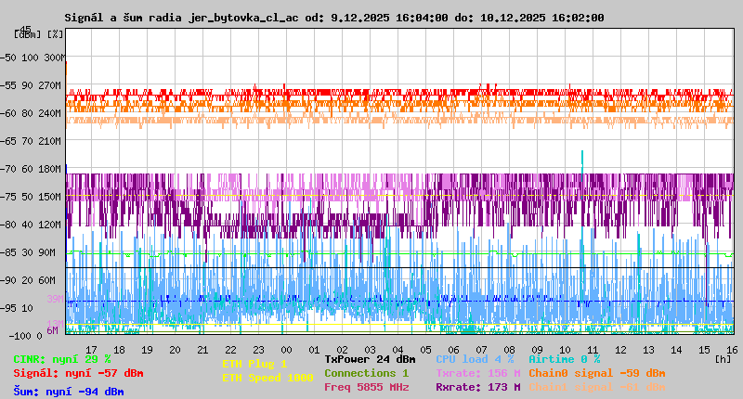Click the purple Rxrate 173 M label
743x399 pixels.
click(x=477, y=387)
